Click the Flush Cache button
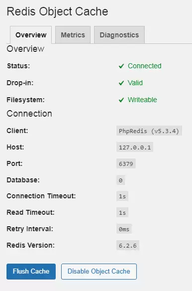Screen dimensions: 192x291 (31, 272)
